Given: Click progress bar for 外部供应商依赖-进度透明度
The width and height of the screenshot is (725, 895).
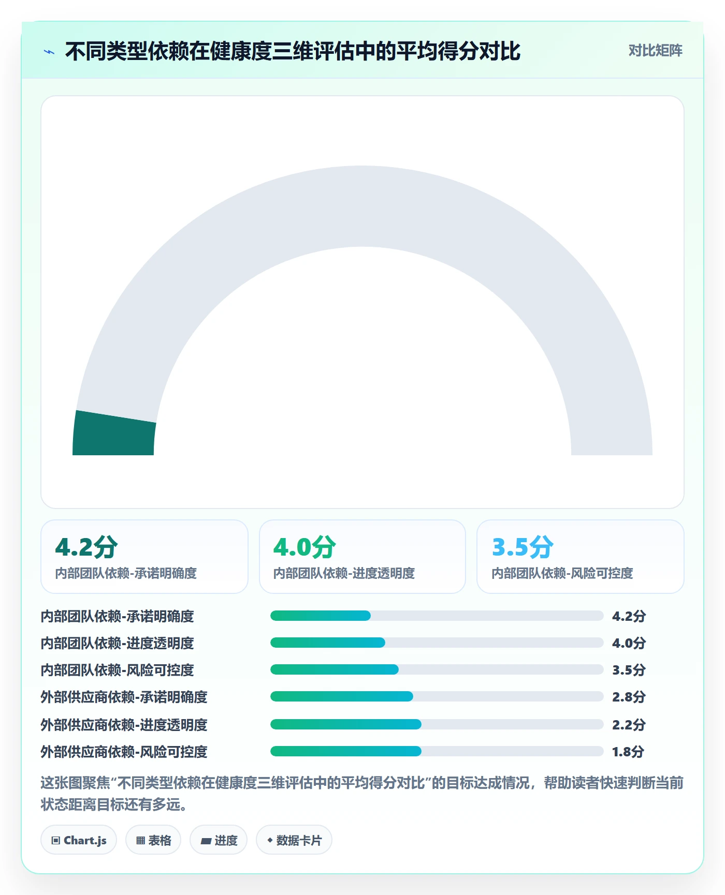Looking at the screenshot, I should click(x=437, y=724).
